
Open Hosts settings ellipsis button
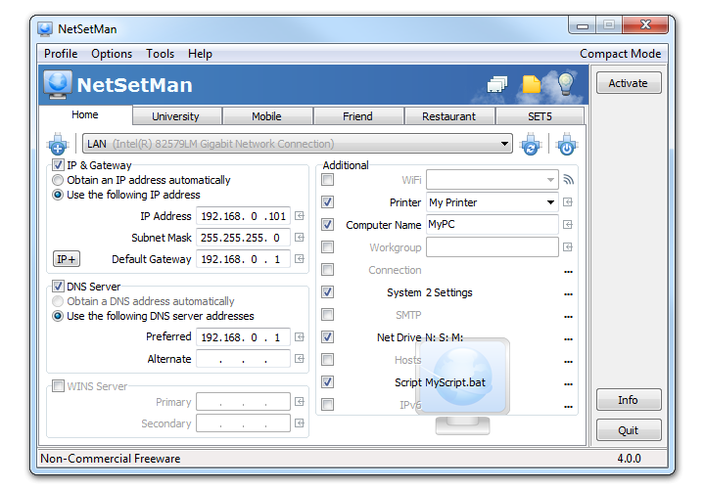(x=568, y=362)
